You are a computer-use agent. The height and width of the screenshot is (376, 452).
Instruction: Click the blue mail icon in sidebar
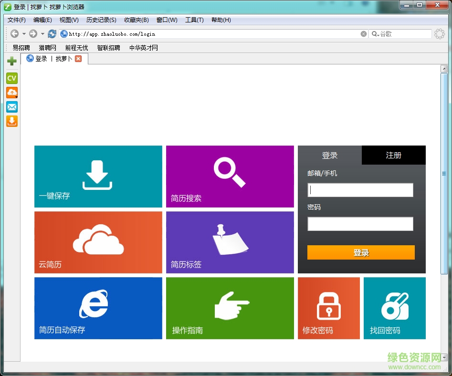tap(11, 107)
